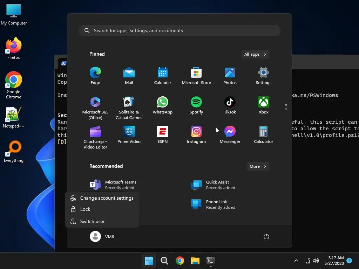Screen dimensions: 359x269
Task: Choose Switch user from the account menu
Action: point(102,221)
